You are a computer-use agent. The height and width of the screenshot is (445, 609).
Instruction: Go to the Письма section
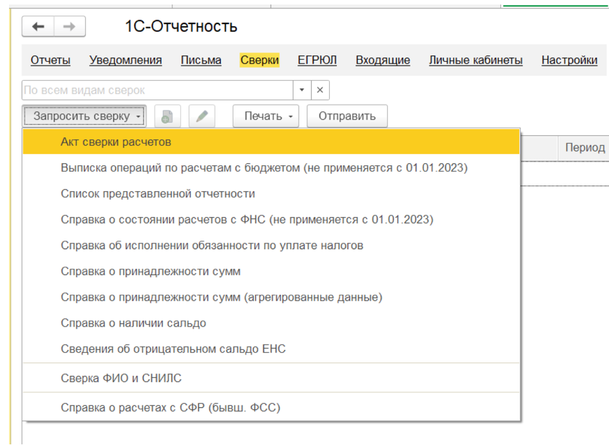(201, 61)
